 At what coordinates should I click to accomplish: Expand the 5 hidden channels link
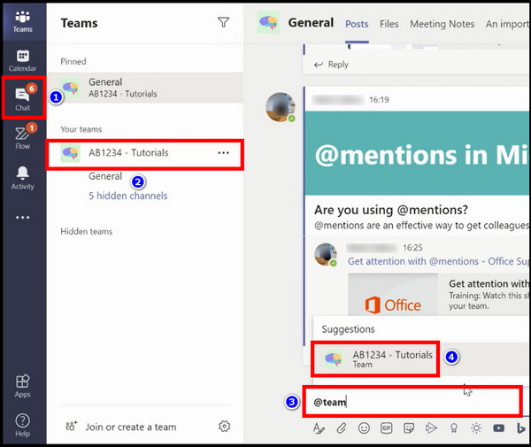tap(128, 197)
